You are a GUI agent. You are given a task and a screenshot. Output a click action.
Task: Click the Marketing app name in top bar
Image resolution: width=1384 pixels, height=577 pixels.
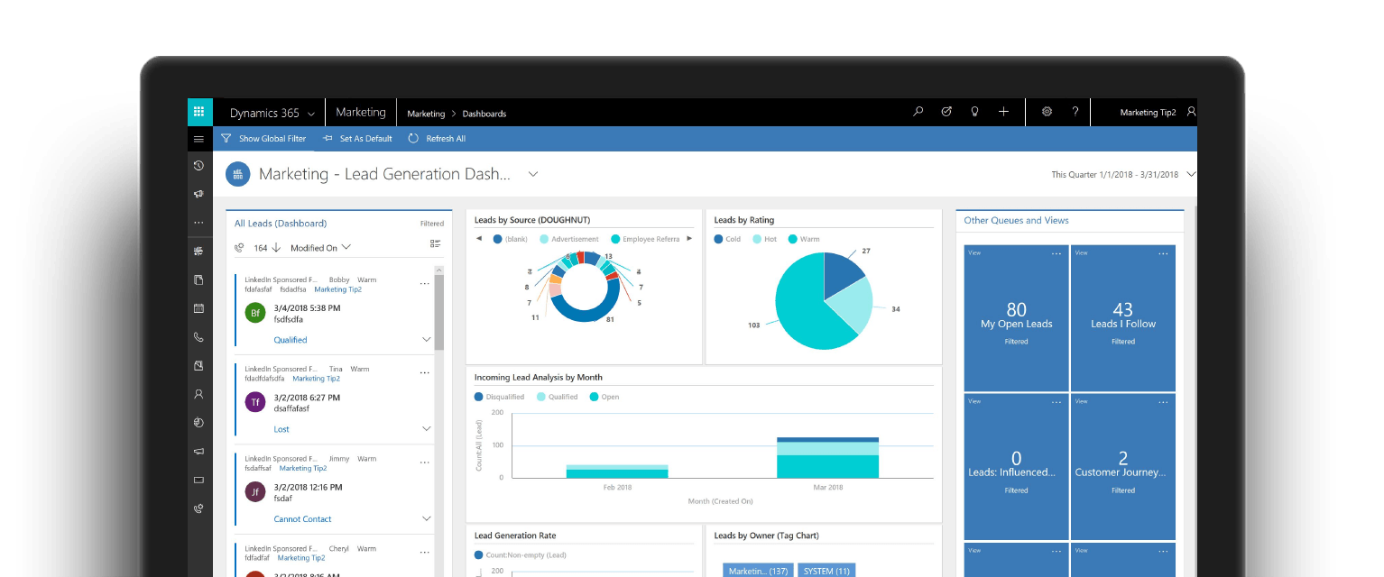(361, 113)
